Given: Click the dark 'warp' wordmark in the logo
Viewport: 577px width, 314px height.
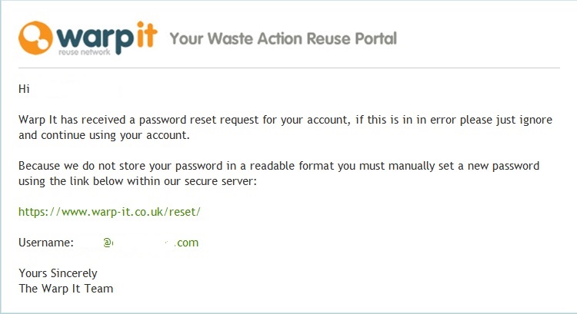Looking at the screenshot, I should [x=95, y=39].
